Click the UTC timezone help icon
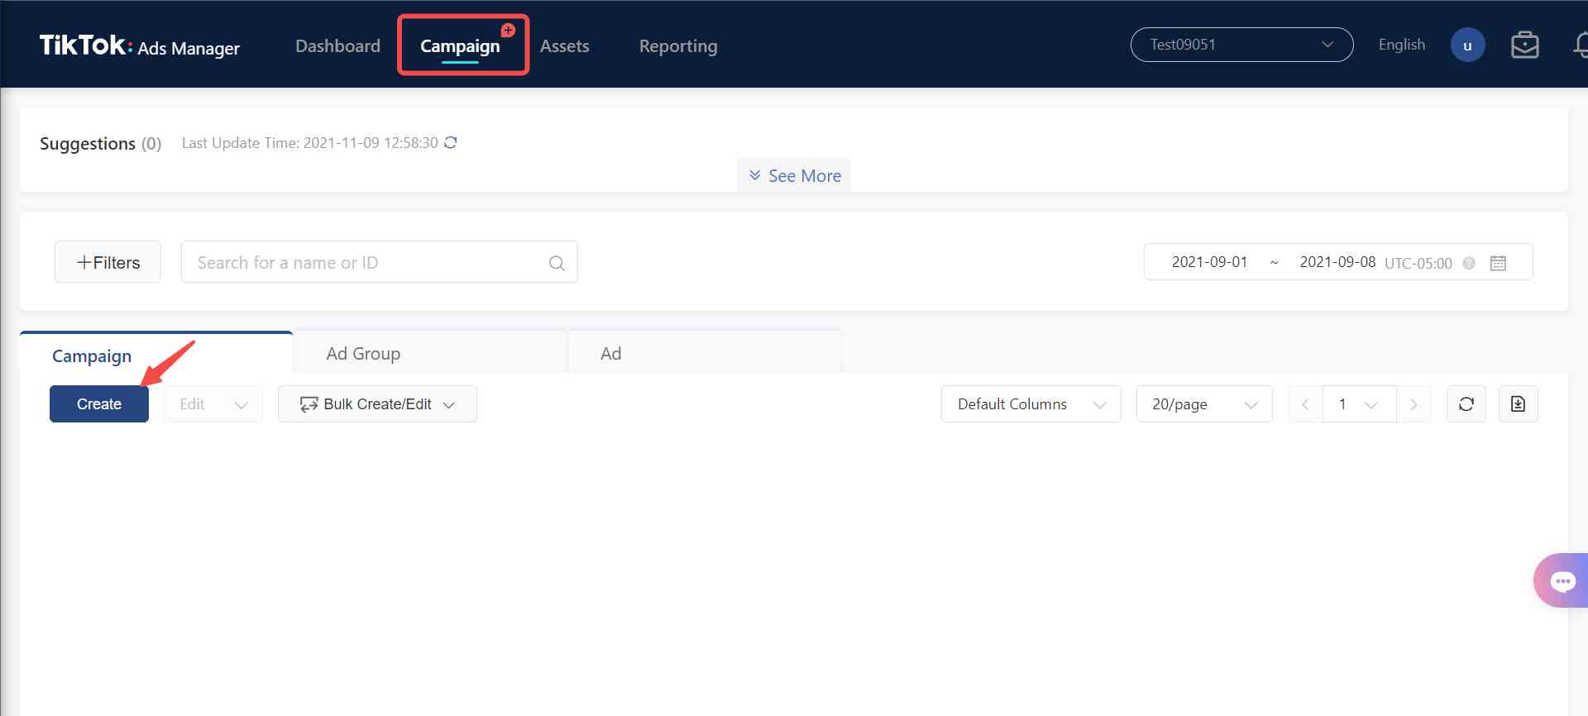 point(1469,263)
